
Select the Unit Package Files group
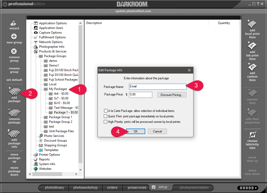(x=61, y=131)
